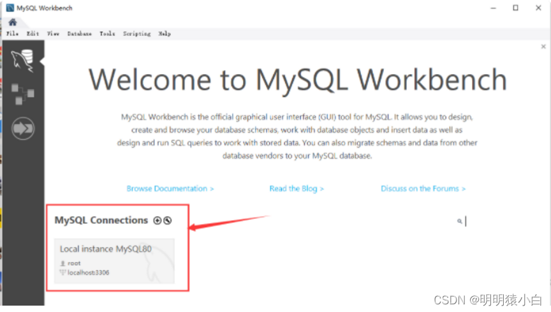
Task: Follow the Browse Documentation link
Action: click(170, 188)
